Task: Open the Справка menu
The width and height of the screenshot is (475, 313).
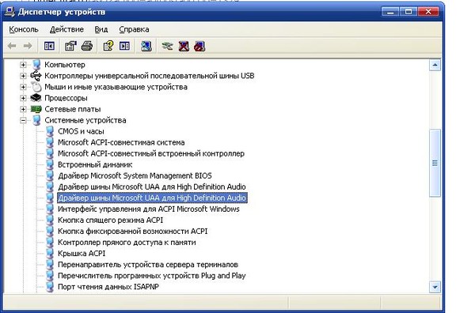Action: coord(134,29)
